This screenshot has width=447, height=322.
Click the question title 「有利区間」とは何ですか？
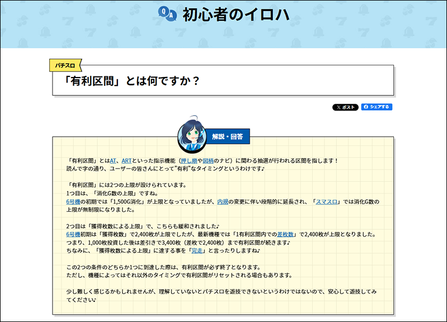(133, 81)
